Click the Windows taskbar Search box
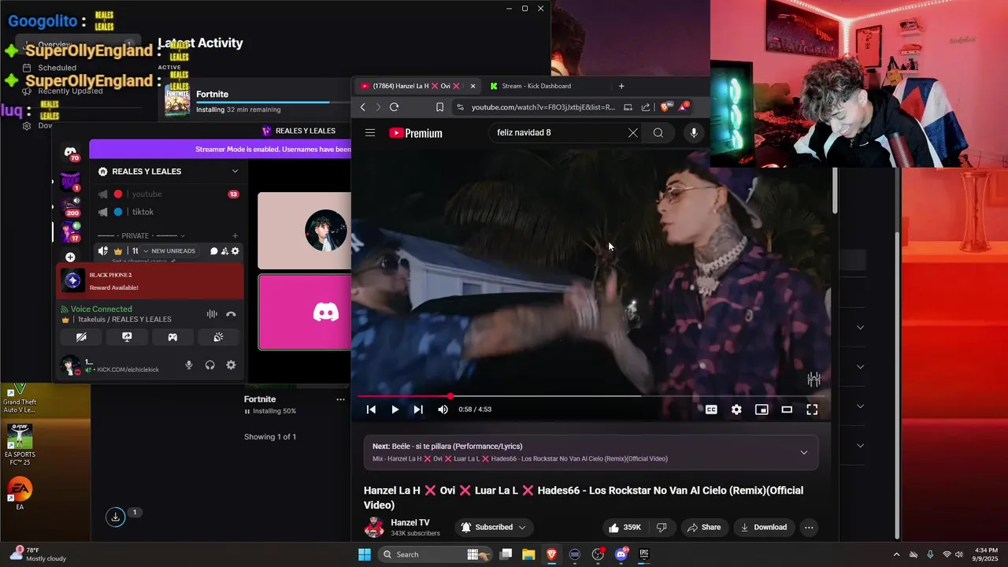 click(434, 554)
